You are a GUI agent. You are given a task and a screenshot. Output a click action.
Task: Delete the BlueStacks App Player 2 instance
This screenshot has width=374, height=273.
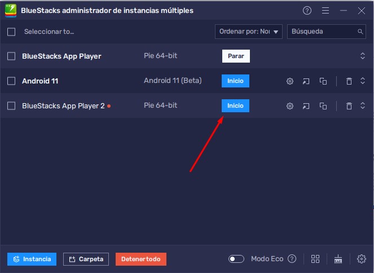(x=349, y=106)
